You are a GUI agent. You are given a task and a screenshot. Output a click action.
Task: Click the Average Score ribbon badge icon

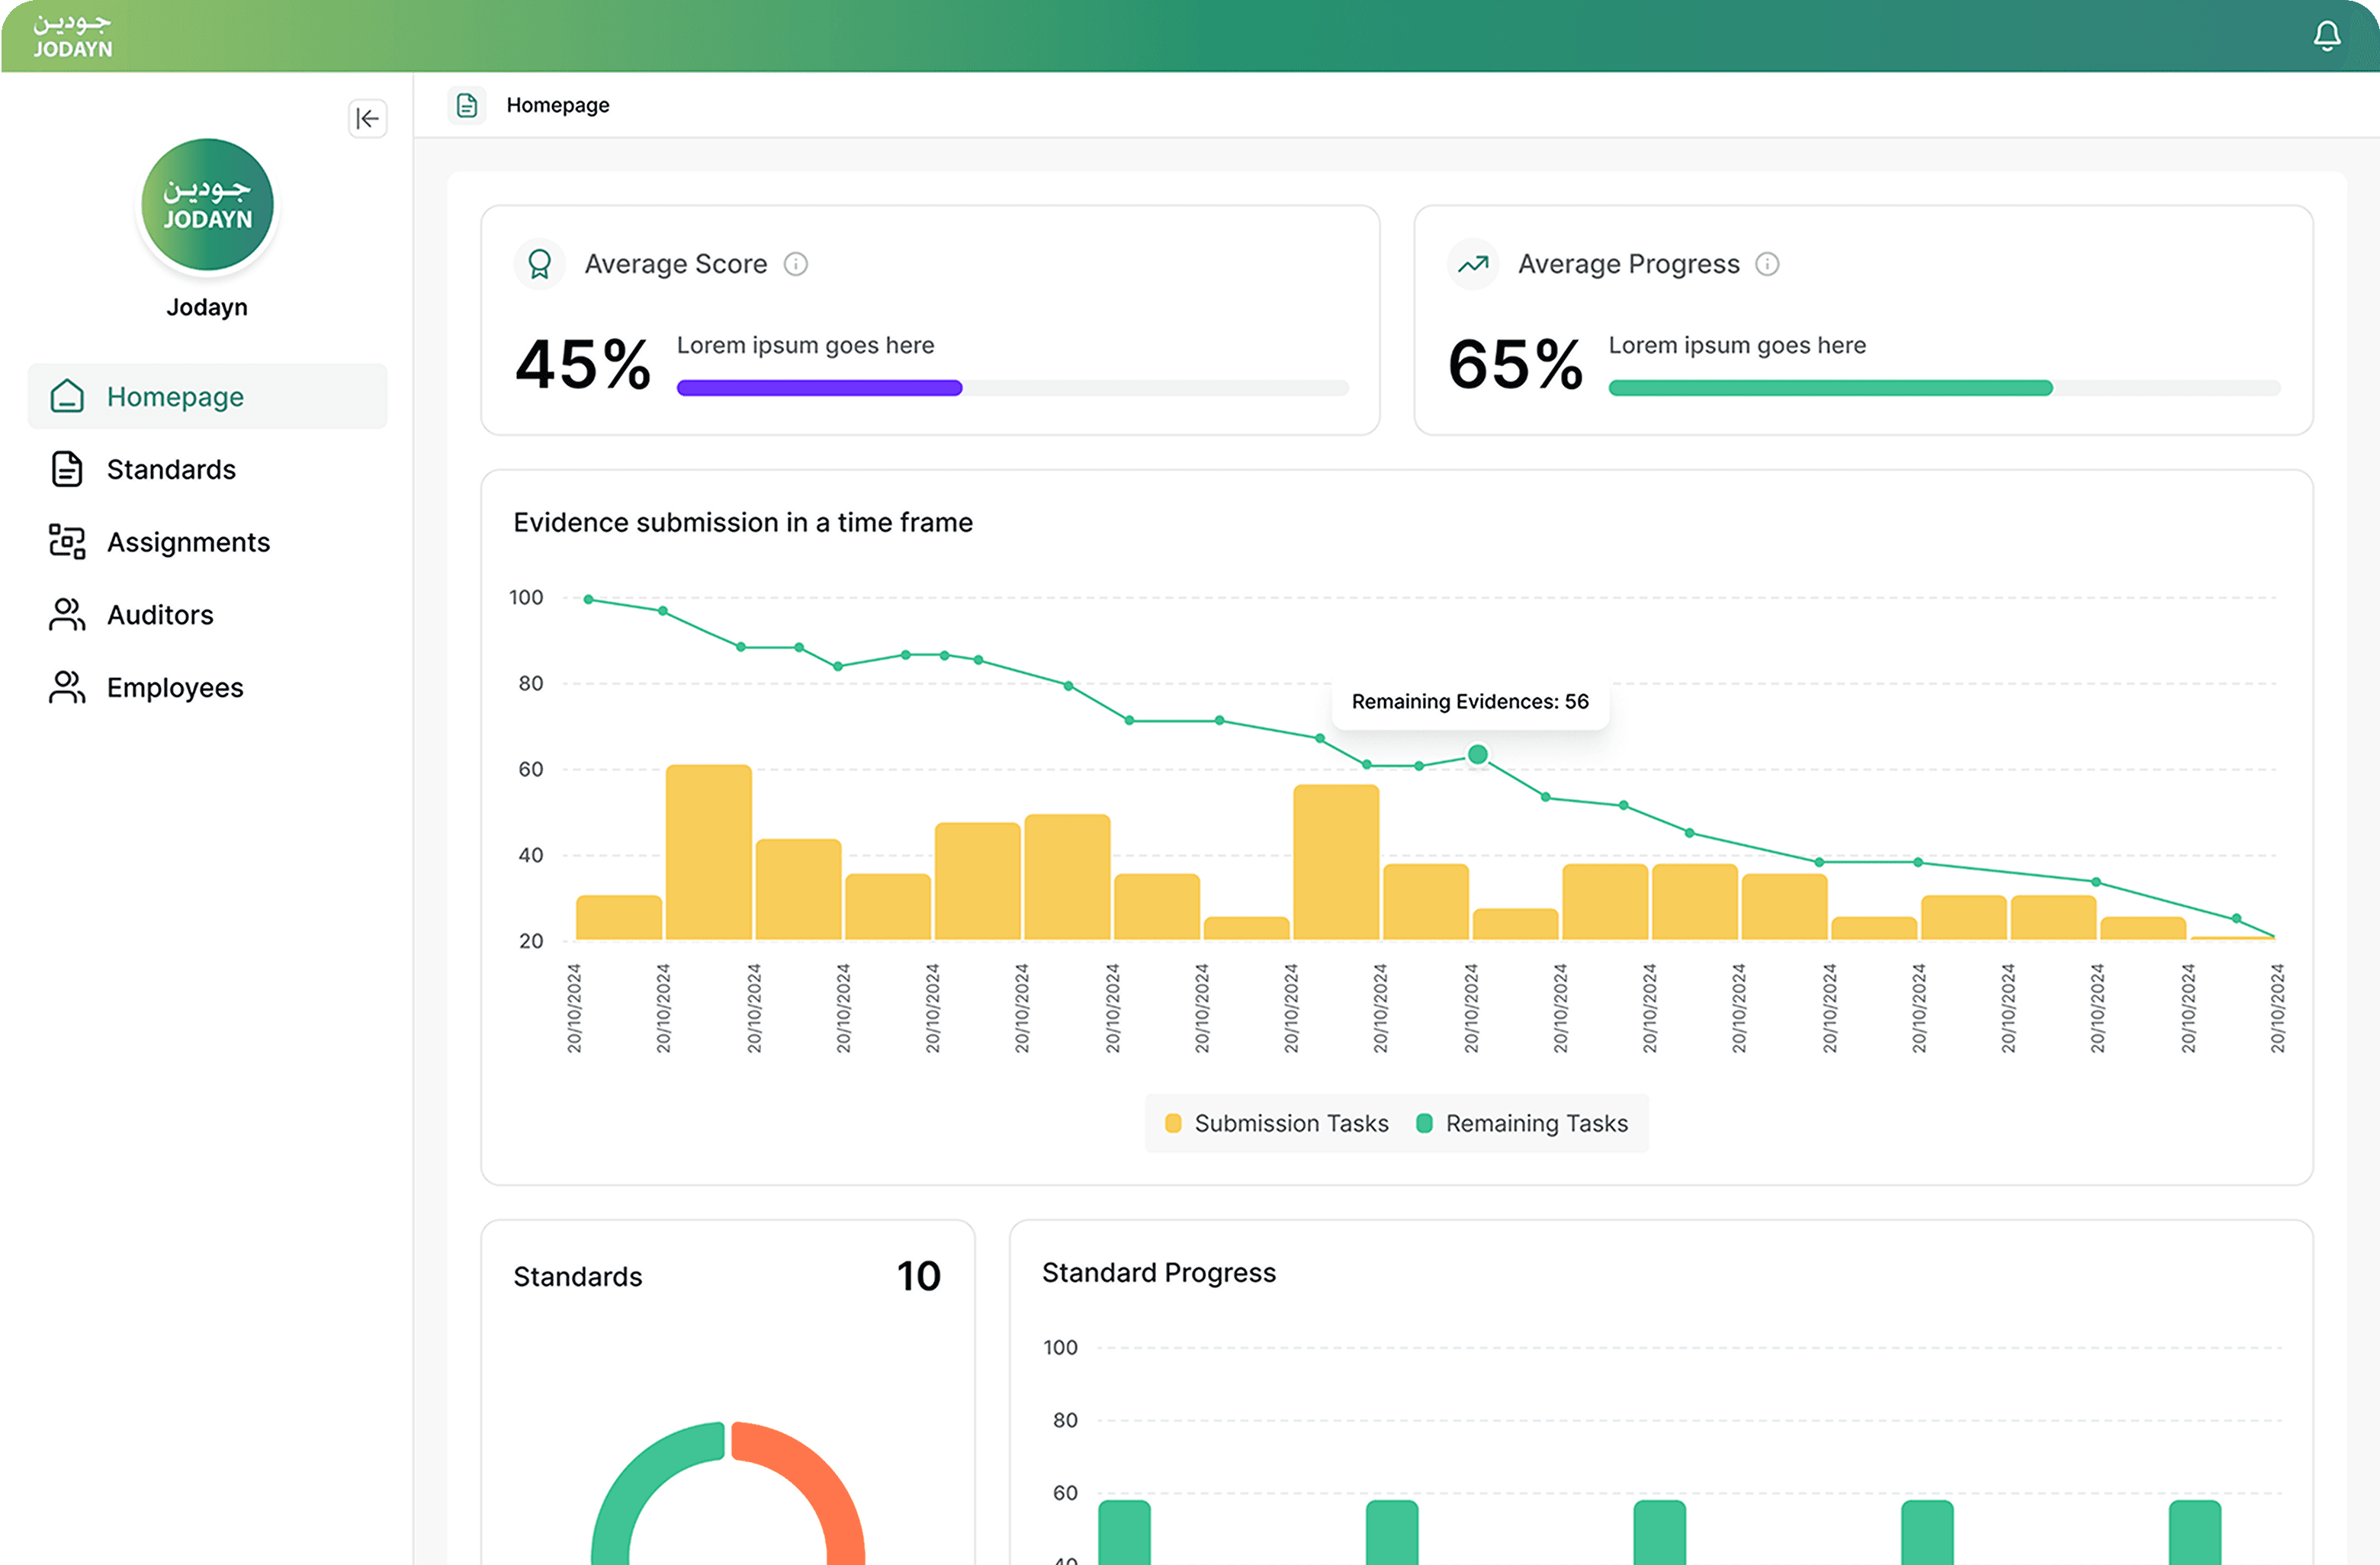pos(540,264)
